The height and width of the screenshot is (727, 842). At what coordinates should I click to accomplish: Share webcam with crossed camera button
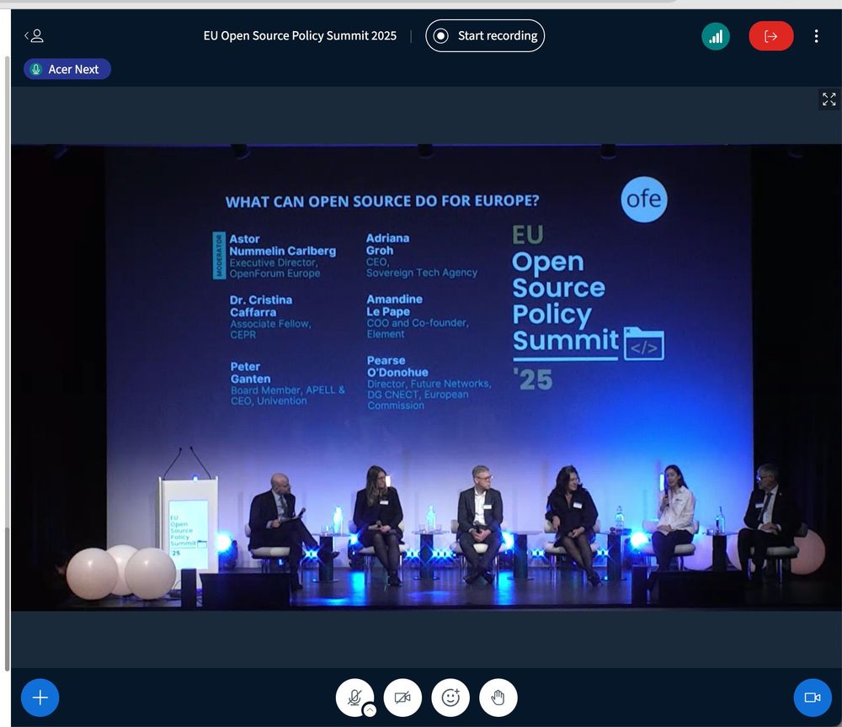[x=402, y=698]
